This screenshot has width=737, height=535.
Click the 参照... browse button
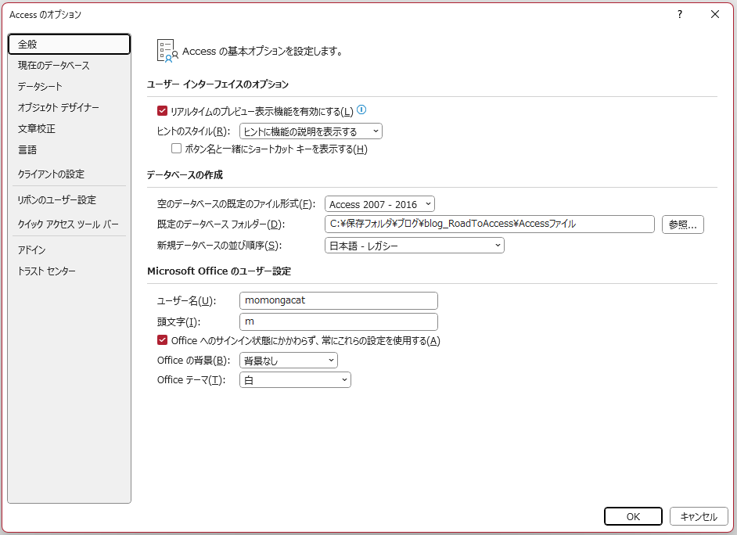click(683, 224)
